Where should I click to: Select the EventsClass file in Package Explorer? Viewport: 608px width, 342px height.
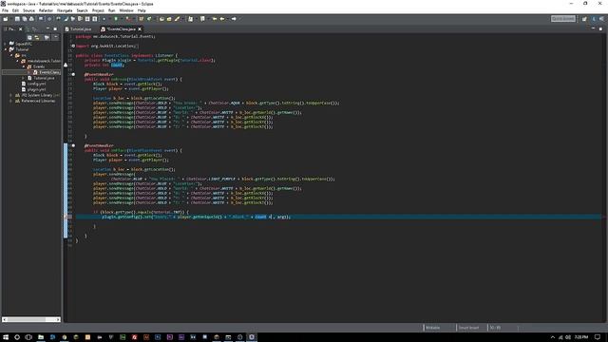point(47,72)
